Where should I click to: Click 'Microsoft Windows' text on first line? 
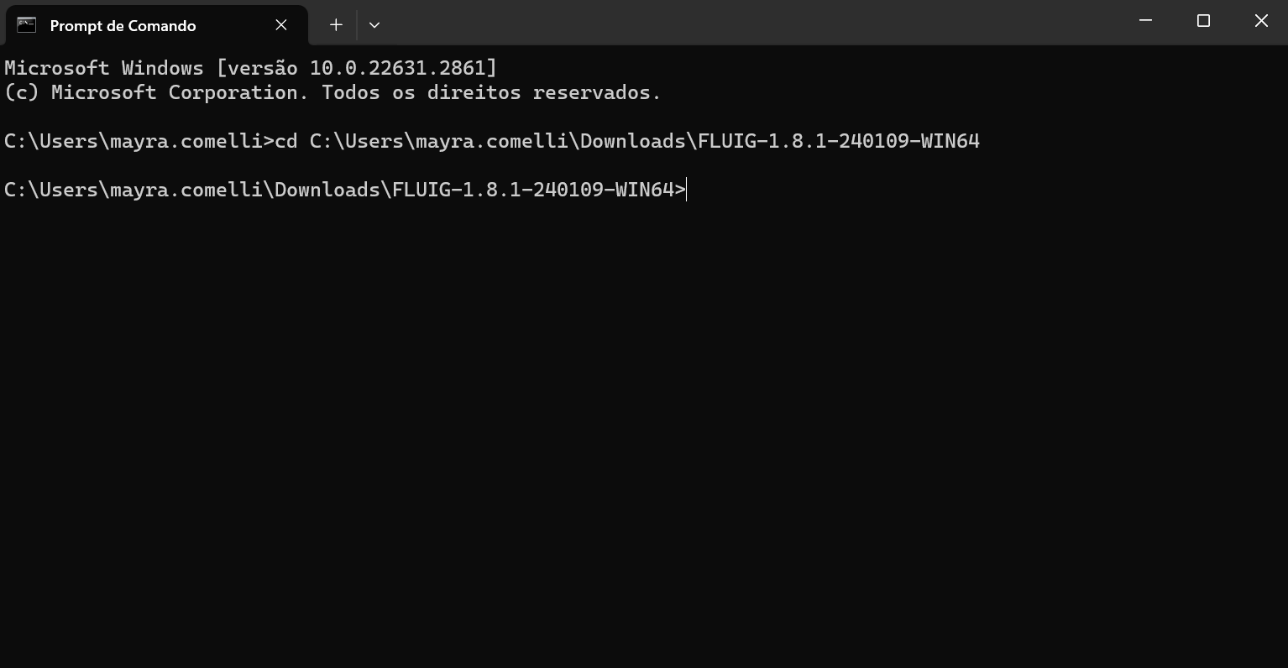pos(103,68)
